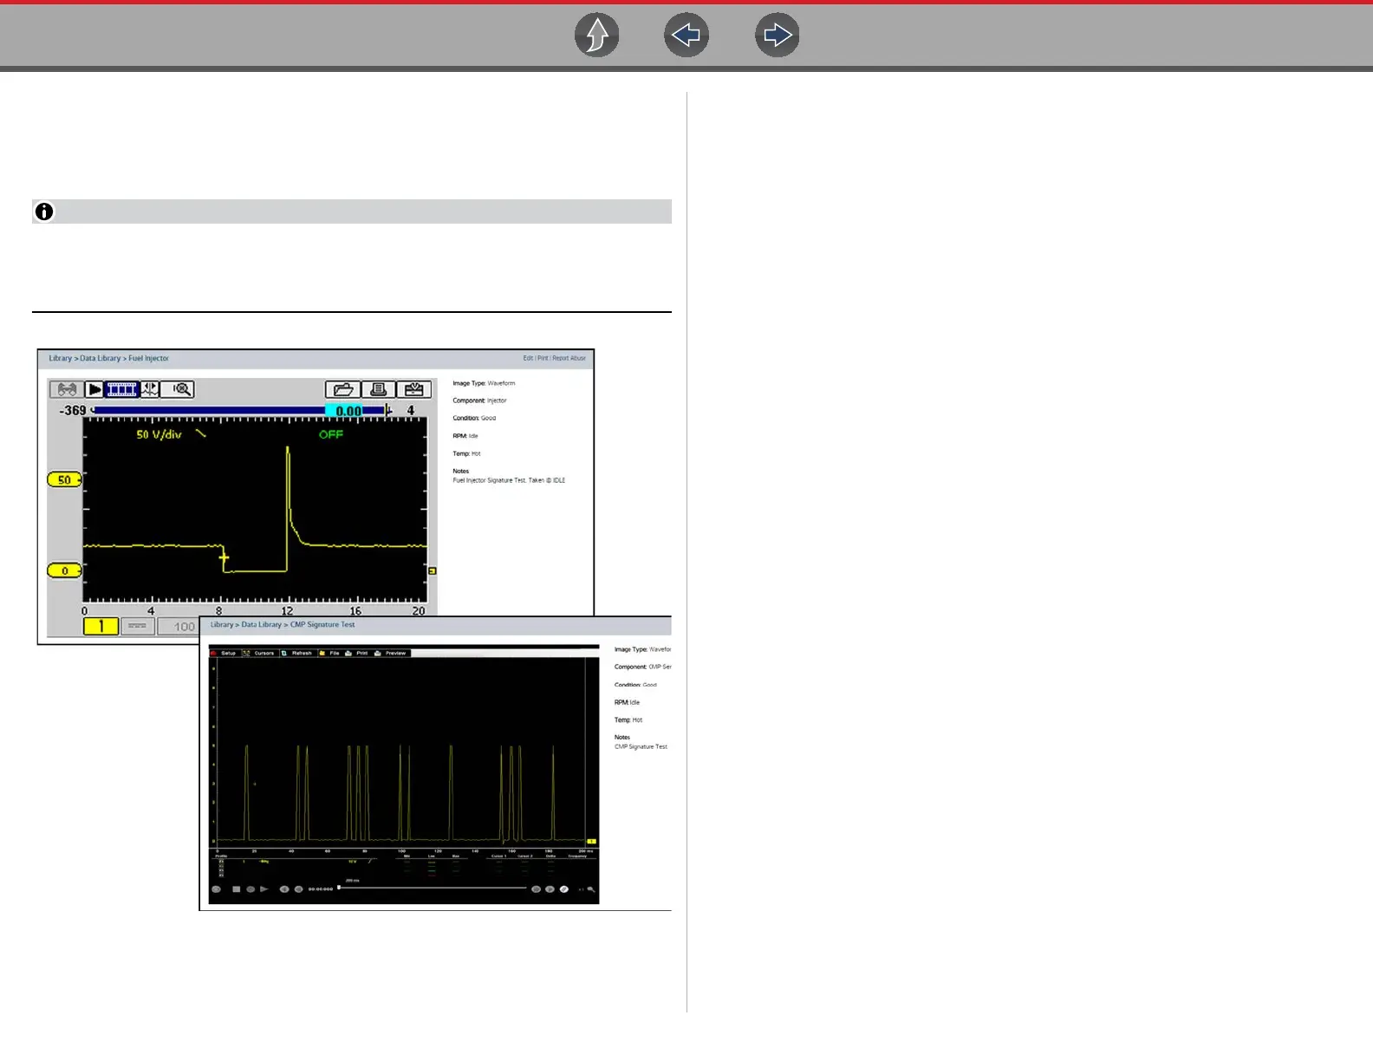Image resolution: width=1373 pixels, height=1061 pixels.
Task: Click the yellow 50 scale marker
Action: [x=64, y=479]
